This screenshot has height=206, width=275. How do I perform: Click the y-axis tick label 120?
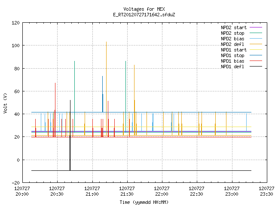(x=15, y=23)
